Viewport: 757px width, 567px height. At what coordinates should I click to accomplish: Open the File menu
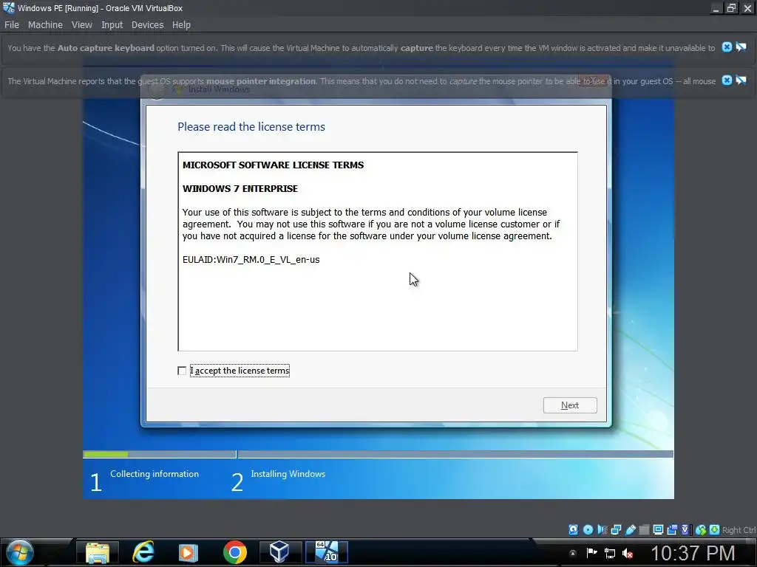(x=12, y=24)
